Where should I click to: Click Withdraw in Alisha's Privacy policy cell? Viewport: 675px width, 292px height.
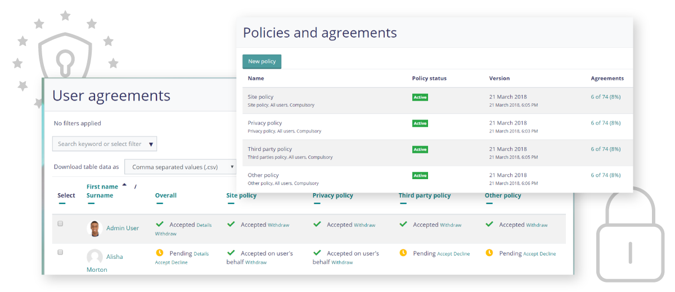(342, 262)
